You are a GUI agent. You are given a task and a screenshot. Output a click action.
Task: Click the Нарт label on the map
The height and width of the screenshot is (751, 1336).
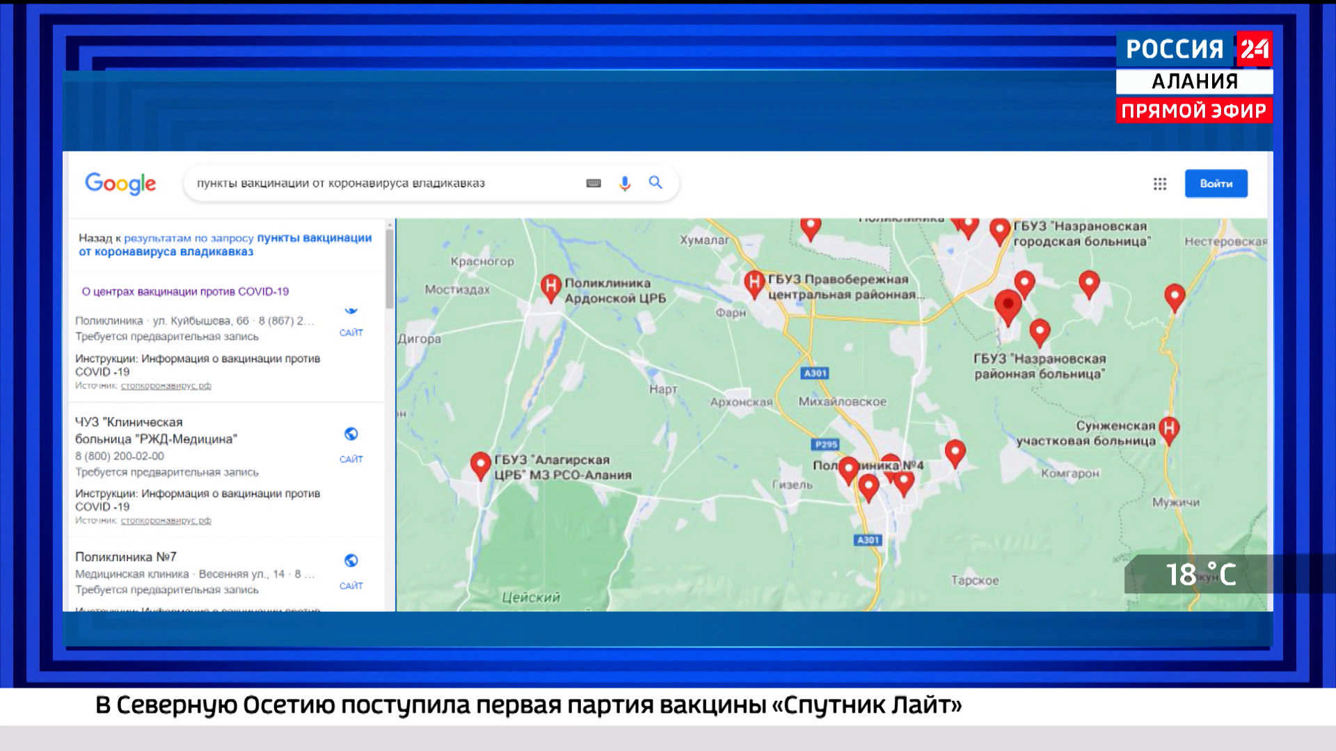tap(663, 389)
